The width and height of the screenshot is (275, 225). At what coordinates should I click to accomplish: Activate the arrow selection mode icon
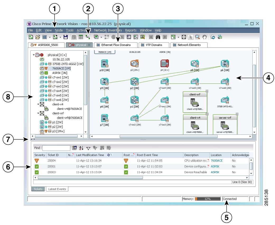tap(191, 37)
